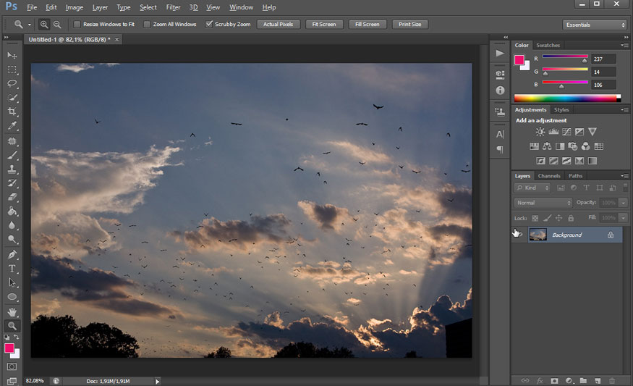Select the Paint Bucket tool
This screenshot has height=386, width=633.
12,211
